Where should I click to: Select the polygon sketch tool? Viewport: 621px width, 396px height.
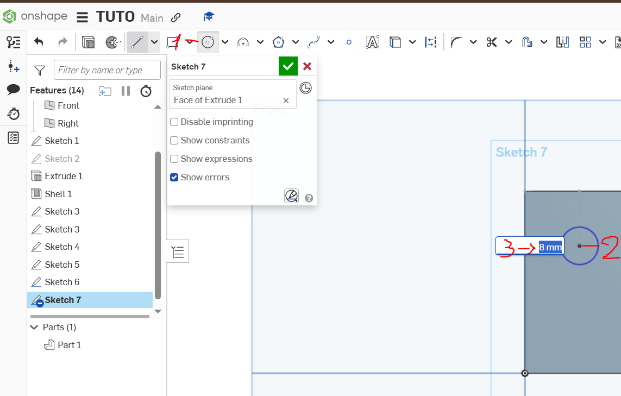(278, 42)
